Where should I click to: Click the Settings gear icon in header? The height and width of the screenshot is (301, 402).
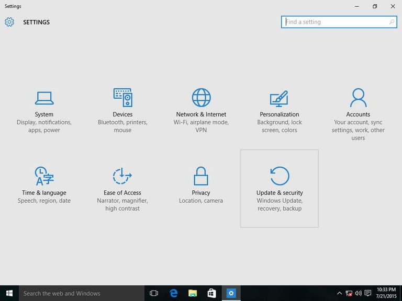pyautogui.click(x=9, y=22)
